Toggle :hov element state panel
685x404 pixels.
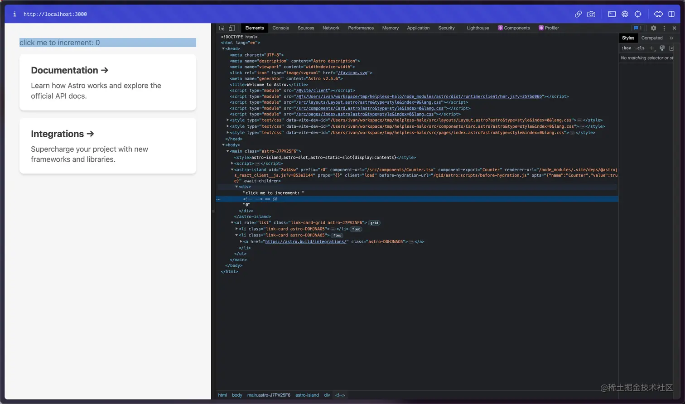tap(626, 48)
